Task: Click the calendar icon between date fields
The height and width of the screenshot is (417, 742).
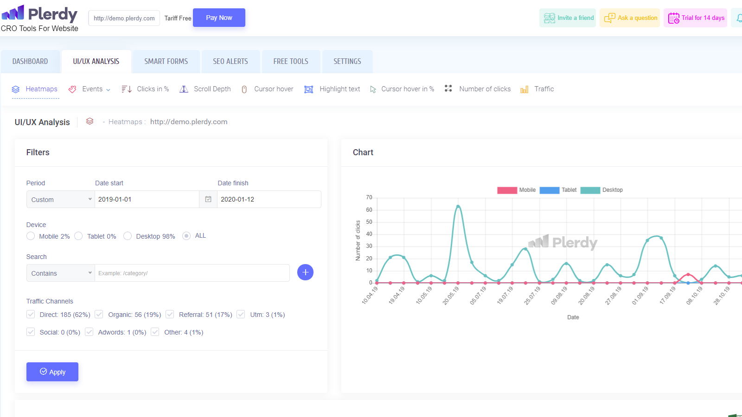Action: click(208, 199)
